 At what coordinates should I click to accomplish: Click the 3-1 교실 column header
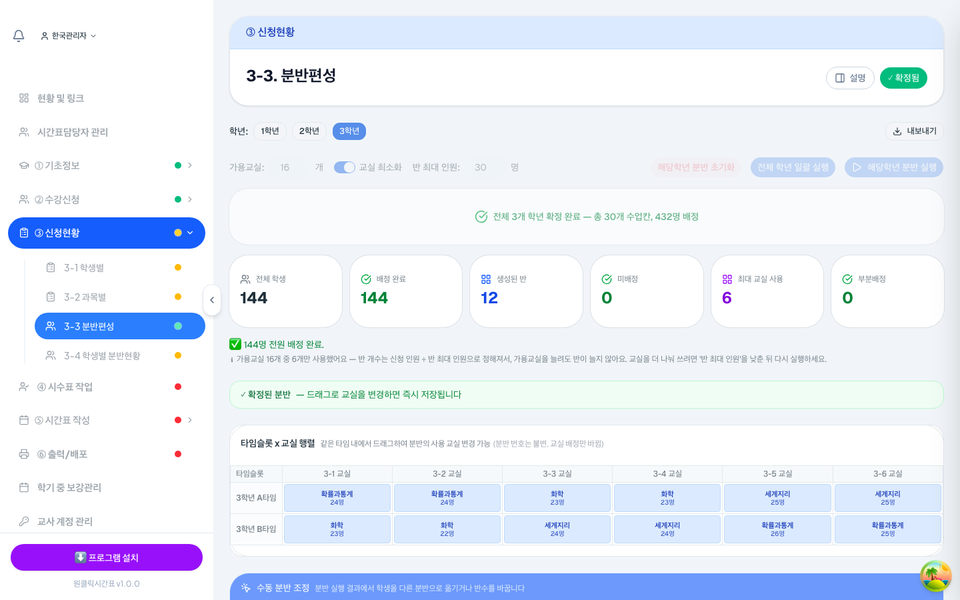pos(337,474)
